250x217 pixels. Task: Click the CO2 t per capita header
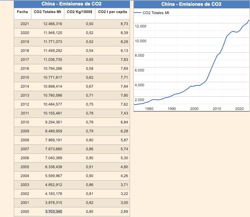(x=112, y=12)
